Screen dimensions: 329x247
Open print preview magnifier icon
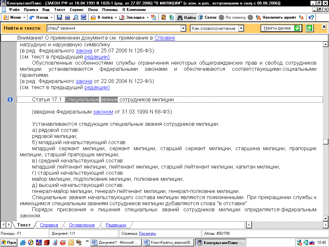tap(76, 17)
